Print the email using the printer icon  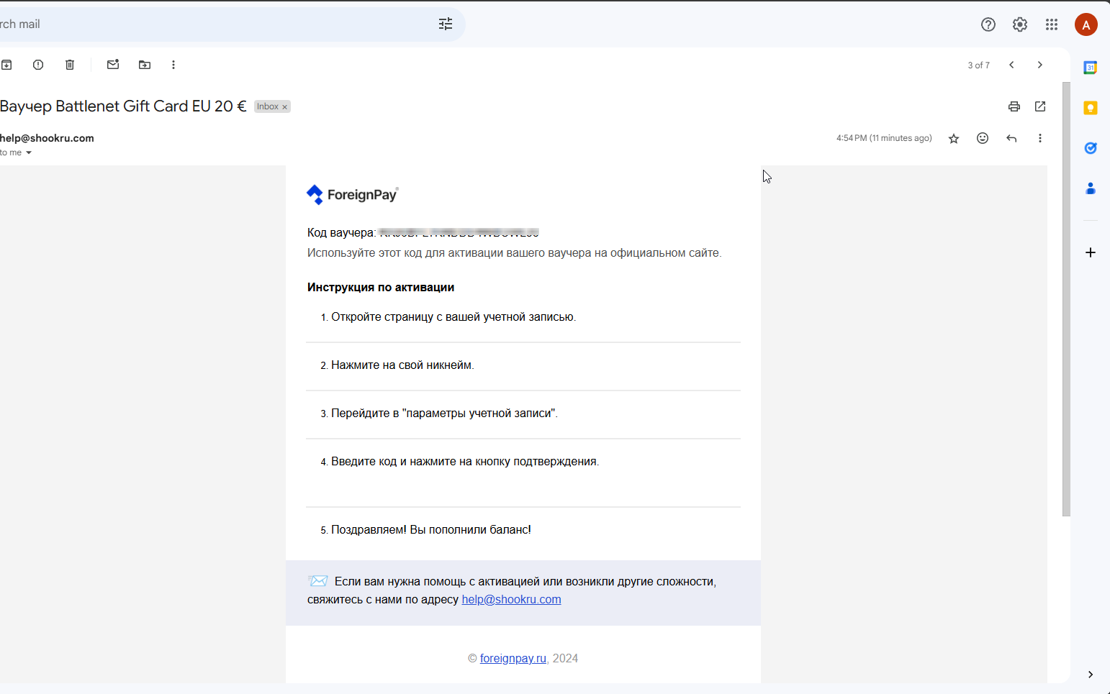click(x=1014, y=106)
